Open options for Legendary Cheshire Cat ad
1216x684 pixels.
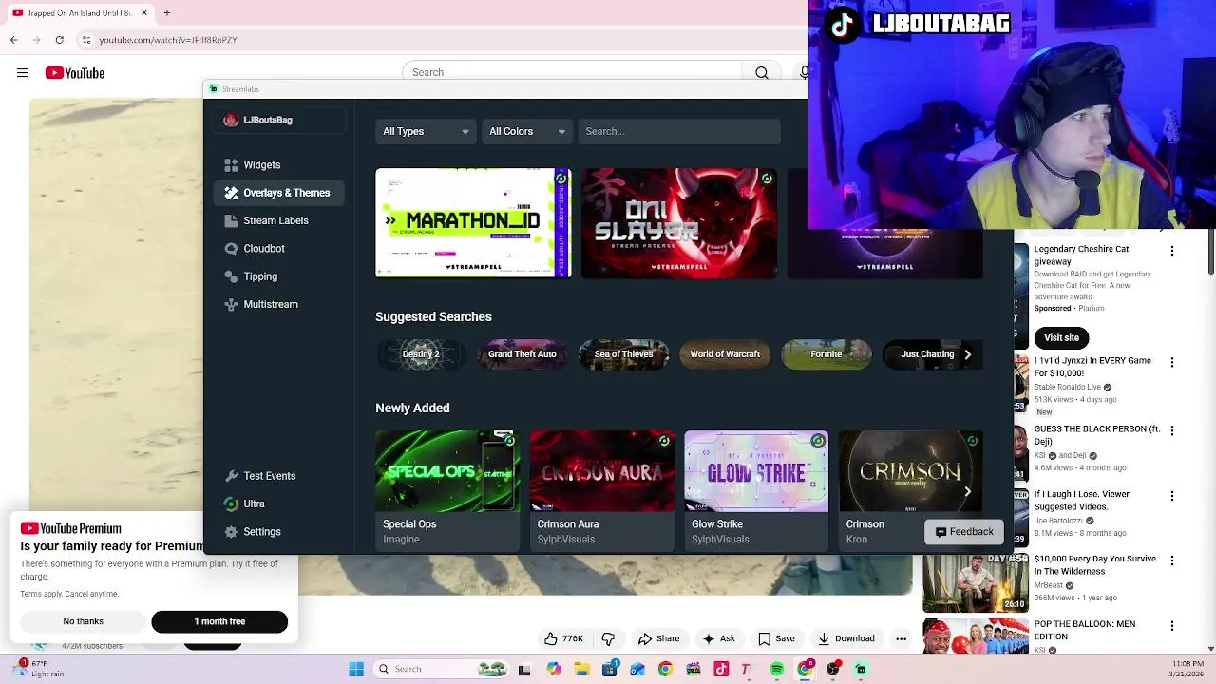[x=1172, y=251]
